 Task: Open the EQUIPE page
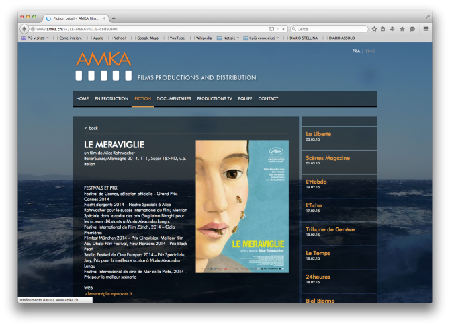pos(245,98)
